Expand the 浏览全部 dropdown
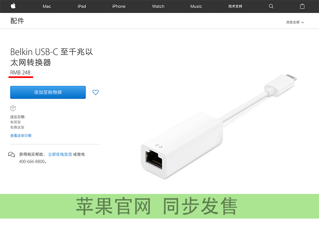Image resolution: width=319 pixels, height=242 pixels. [295, 22]
